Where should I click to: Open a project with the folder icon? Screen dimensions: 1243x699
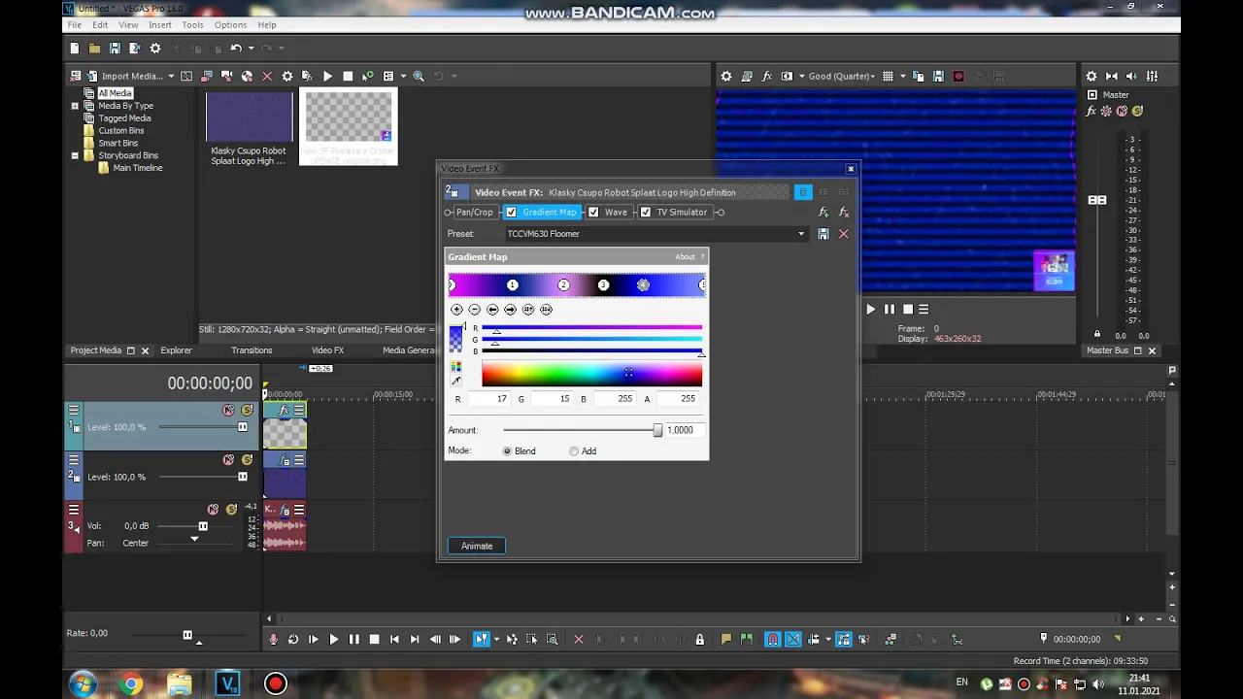pos(94,49)
